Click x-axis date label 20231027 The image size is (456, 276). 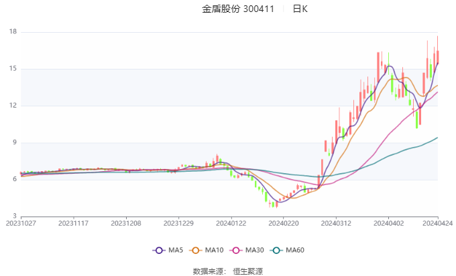coord(21,223)
